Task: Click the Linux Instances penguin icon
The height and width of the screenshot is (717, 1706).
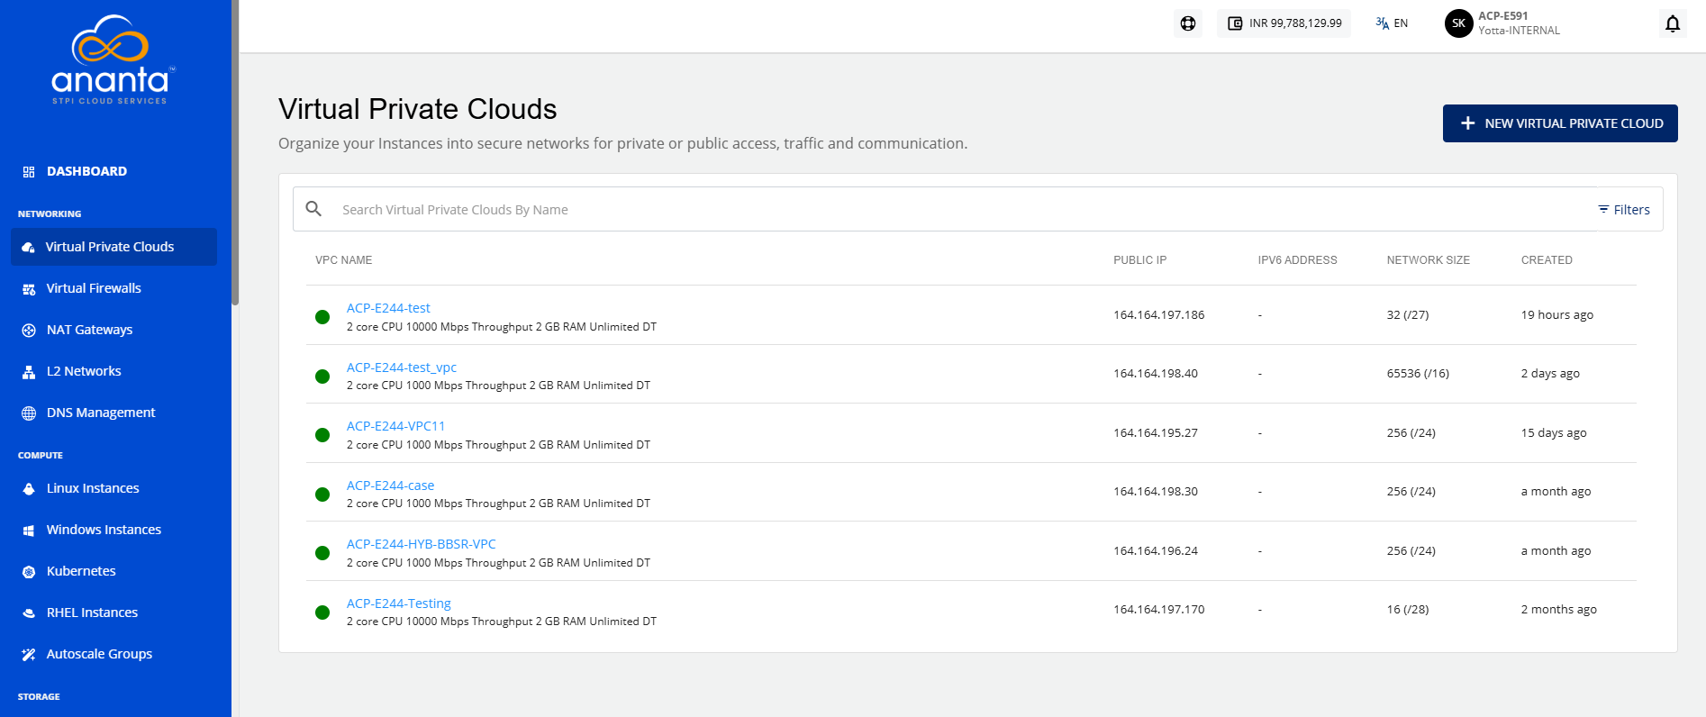Action: click(29, 489)
